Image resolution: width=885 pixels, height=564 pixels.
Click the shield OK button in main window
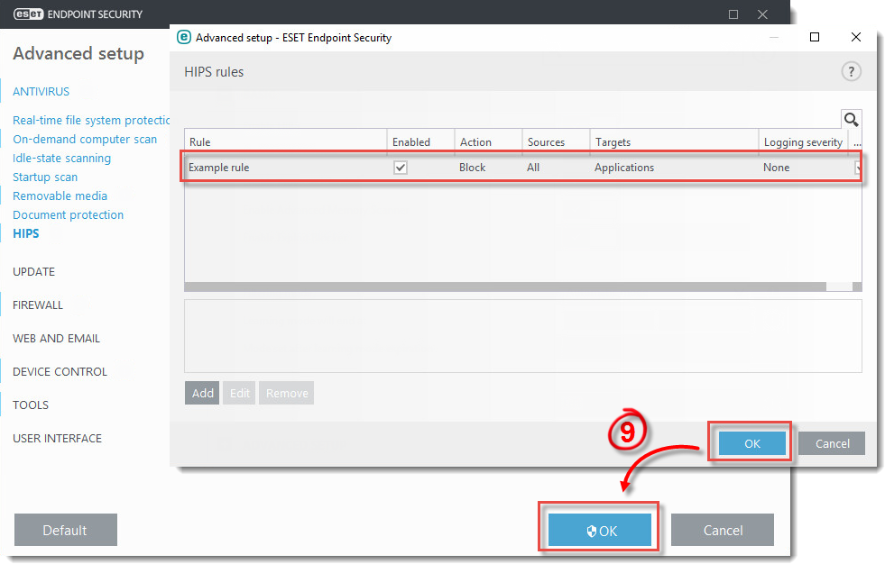pyautogui.click(x=600, y=531)
